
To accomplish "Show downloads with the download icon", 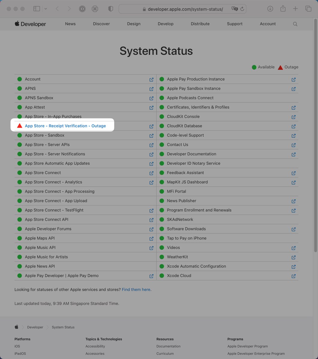I will click(x=270, y=9).
